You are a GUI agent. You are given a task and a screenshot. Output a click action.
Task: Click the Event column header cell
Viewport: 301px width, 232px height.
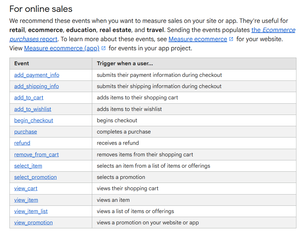coord(51,63)
